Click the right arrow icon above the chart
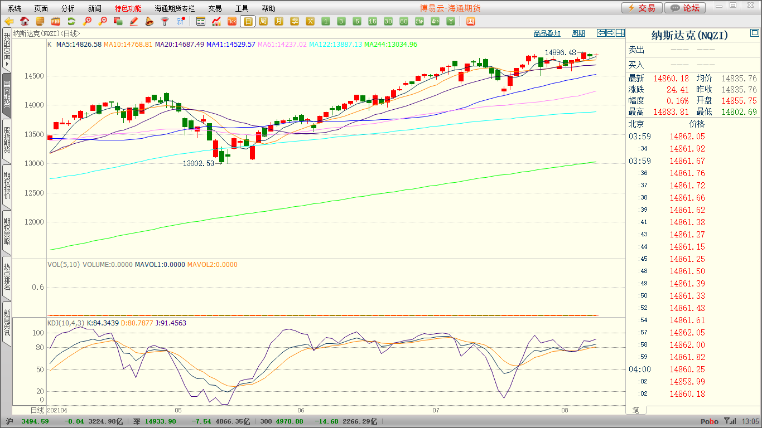 coord(611,33)
